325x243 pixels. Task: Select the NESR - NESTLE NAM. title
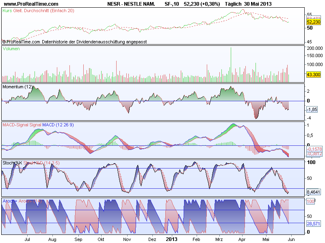[131, 4]
